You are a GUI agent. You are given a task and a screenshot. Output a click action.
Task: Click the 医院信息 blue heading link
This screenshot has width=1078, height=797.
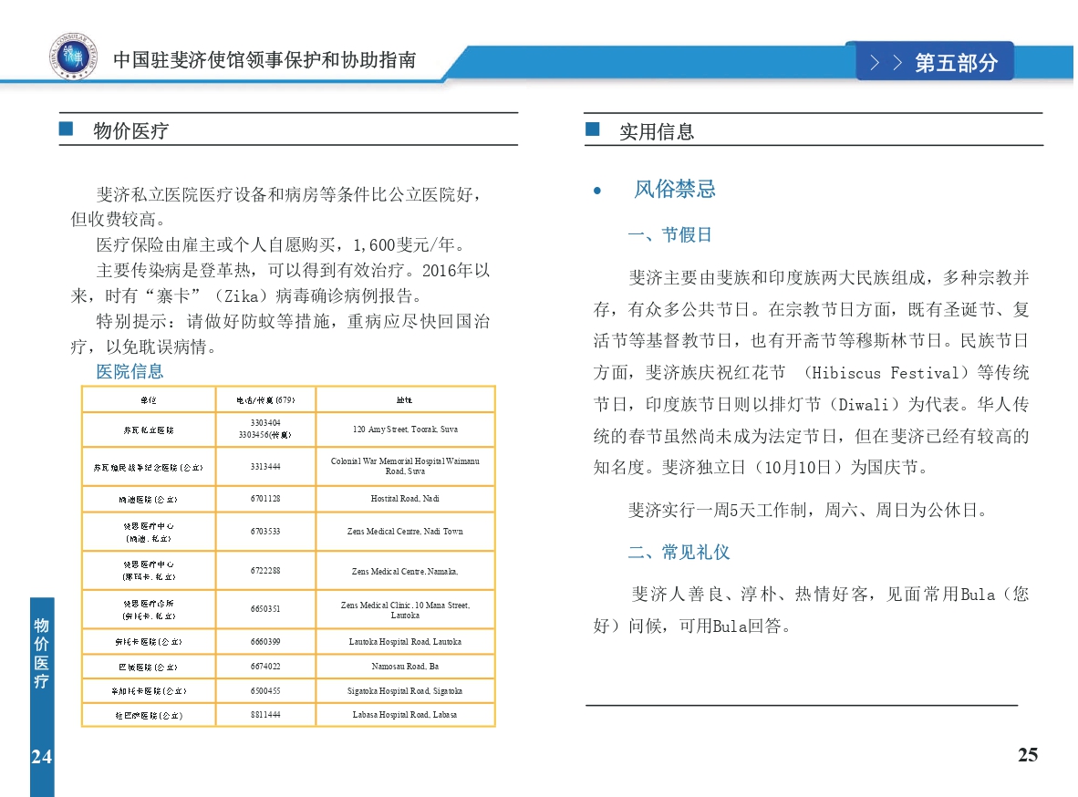pyautogui.click(x=130, y=371)
